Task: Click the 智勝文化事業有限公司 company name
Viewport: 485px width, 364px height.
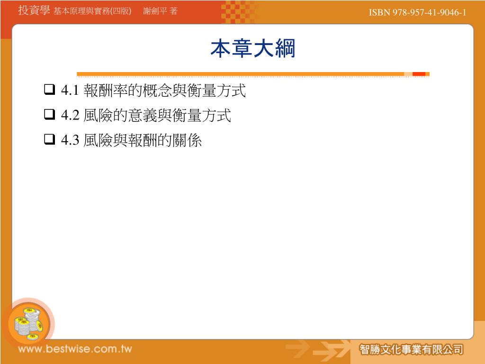Action: [412, 350]
